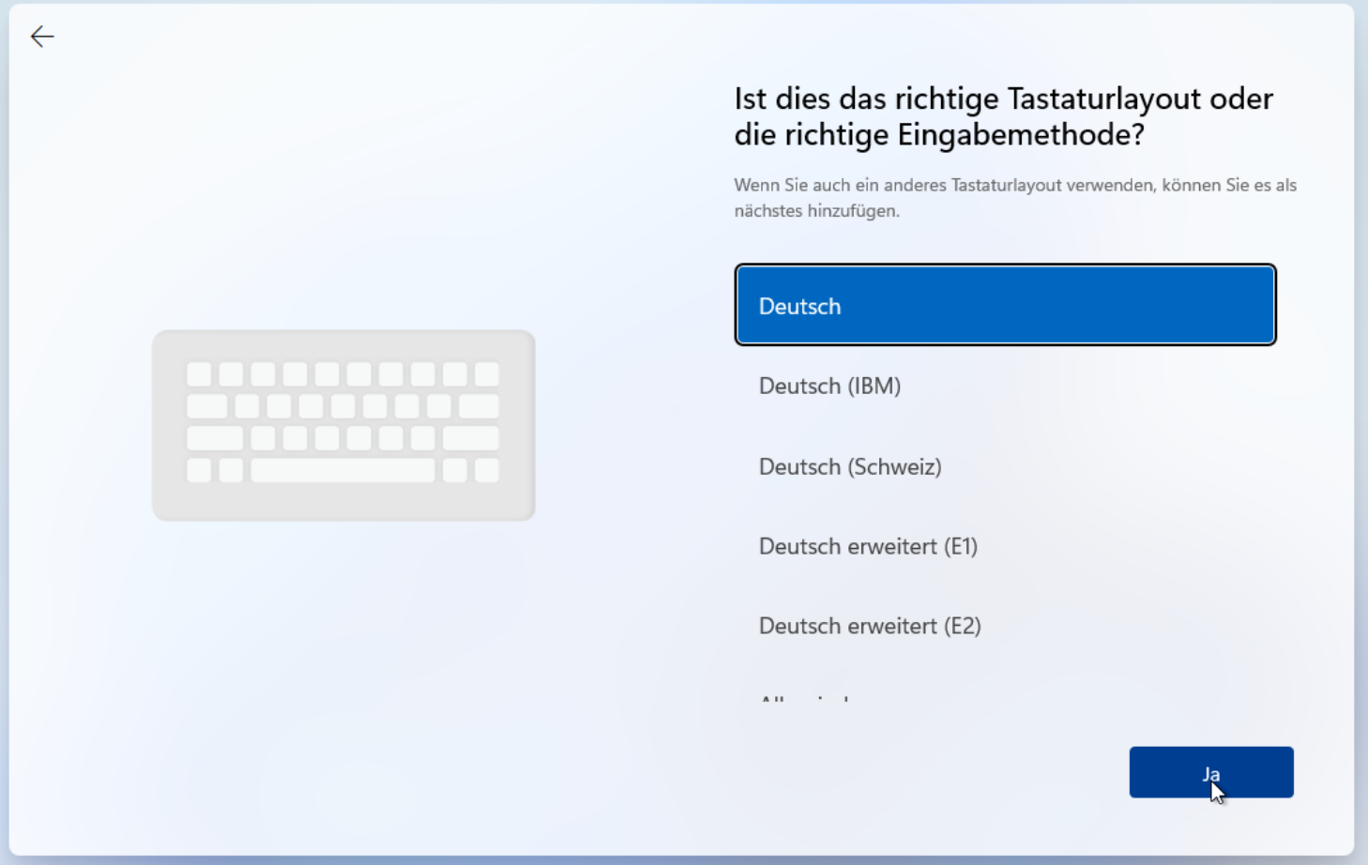This screenshot has width=1368, height=865.
Task: Select Deutsch erweitert (E2) layout
Action: coord(1005,626)
